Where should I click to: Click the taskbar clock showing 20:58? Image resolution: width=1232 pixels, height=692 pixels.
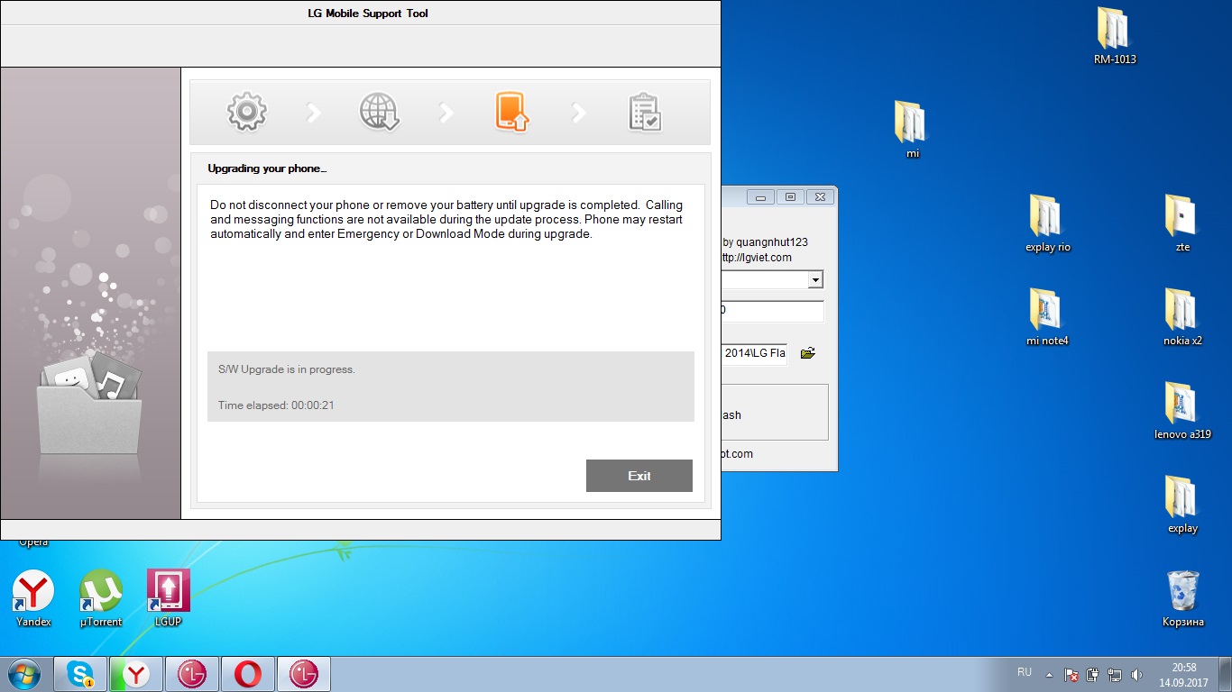click(1183, 674)
